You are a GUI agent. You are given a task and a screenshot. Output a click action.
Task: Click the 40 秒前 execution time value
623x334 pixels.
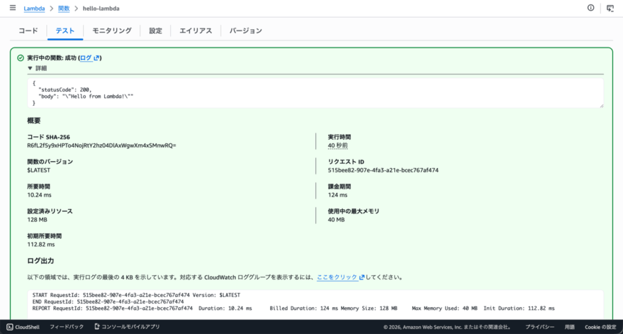(338, 145)
